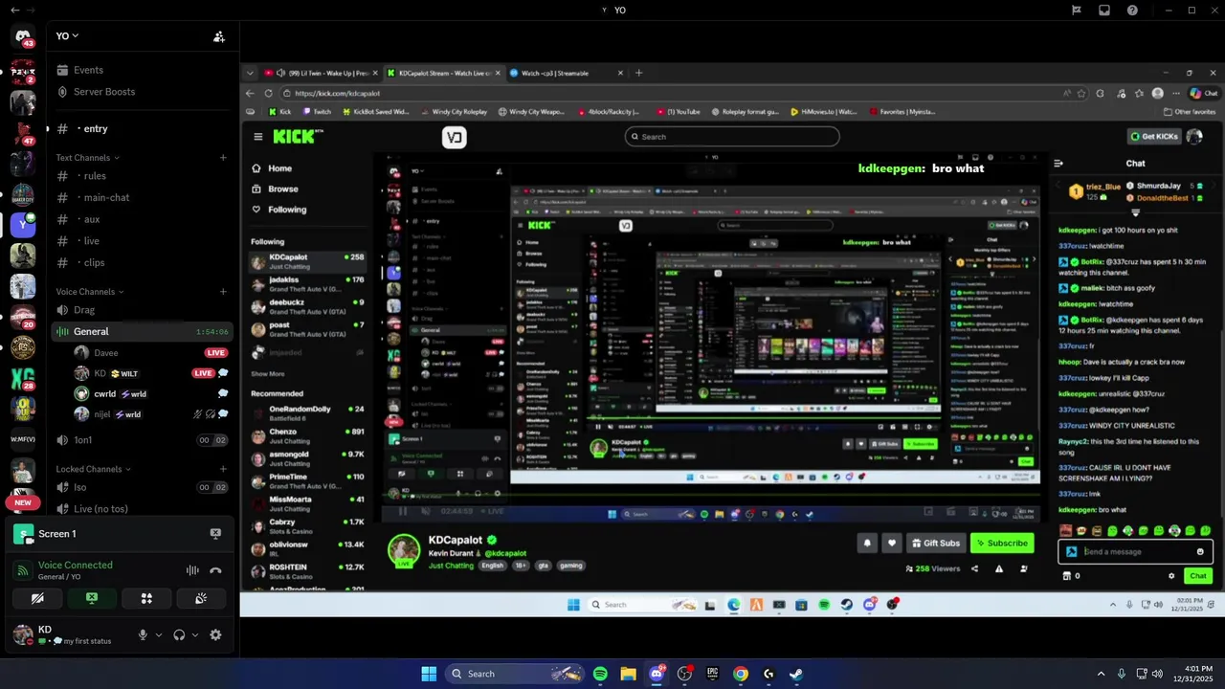This screenshot has width=1225, height=689.
Task: Select the purple Y server icon
Action: [x=23, y=225]
